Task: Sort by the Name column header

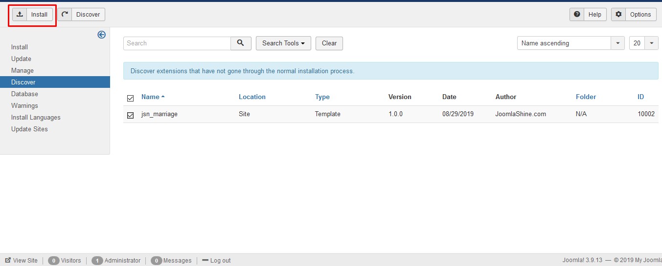Action: point(150,97)
